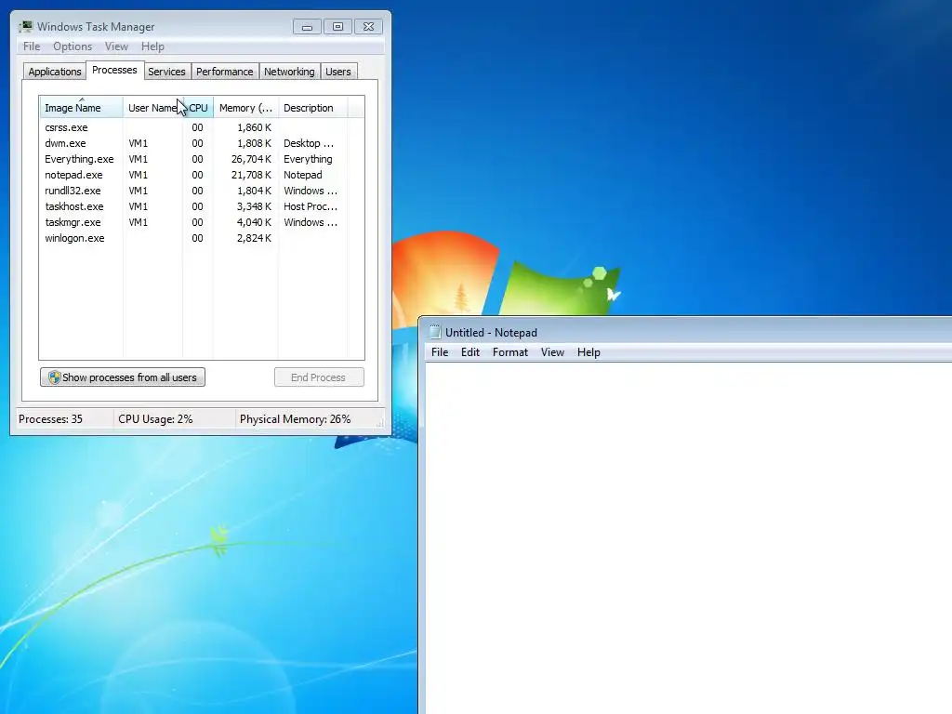
Task: Select the dwm.exe process row
Action: [194, 143]
